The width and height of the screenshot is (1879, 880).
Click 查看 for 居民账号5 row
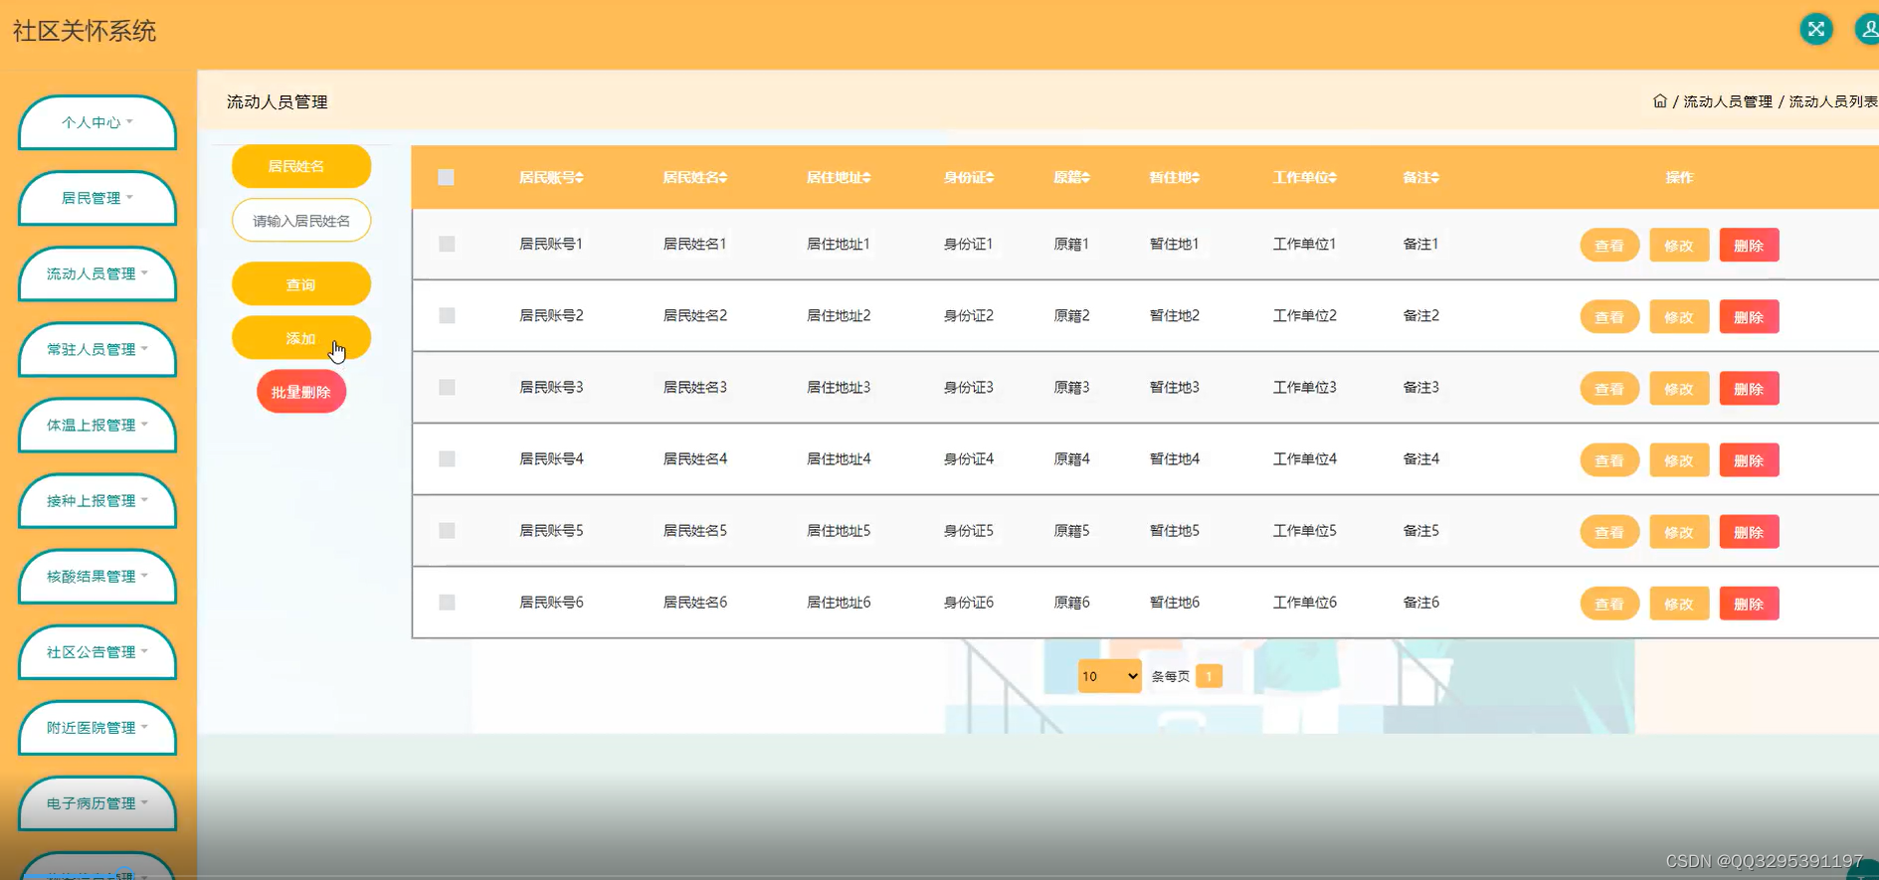click(1609, 532)
